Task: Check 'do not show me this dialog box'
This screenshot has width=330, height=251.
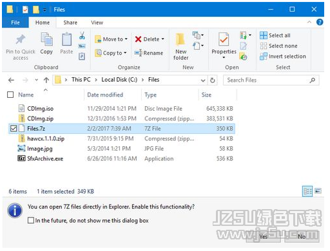Action: point(31,220)
